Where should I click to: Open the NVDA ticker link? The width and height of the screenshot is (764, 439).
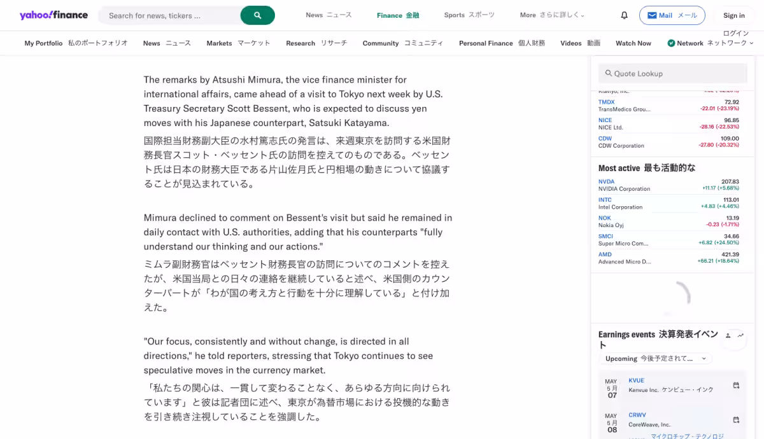tap(607, 181)
